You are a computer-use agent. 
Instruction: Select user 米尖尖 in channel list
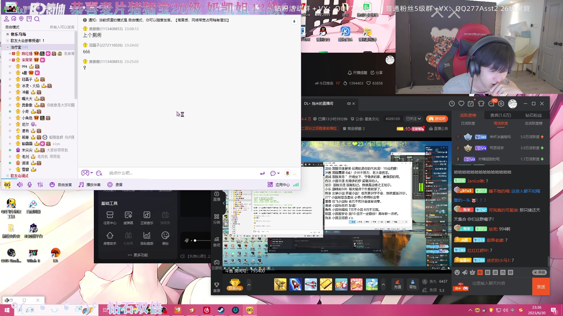pos(27,150)
